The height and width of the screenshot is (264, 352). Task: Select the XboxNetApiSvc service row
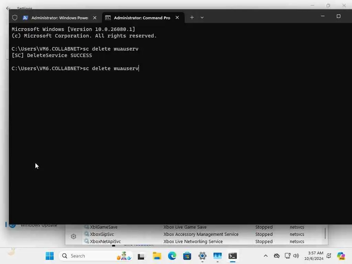195,241
